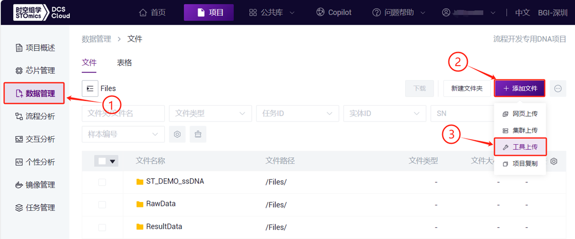Open the 任务ID filter dropdown

pos(297,113)
